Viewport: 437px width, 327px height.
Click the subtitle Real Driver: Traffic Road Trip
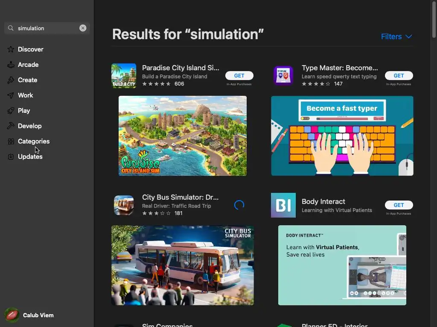click(176, 206)
